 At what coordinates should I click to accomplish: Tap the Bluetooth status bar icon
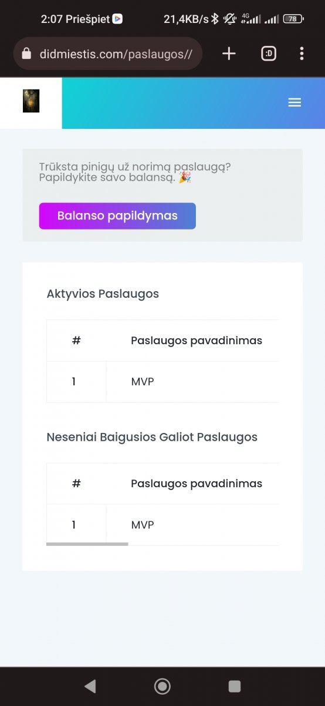point(215,19)
